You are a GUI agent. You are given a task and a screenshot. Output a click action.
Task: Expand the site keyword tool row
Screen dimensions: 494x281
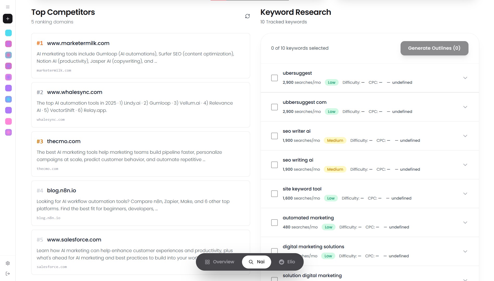point(465,194)
